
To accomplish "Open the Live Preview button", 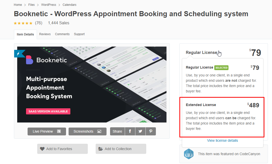I will (47, 131).
